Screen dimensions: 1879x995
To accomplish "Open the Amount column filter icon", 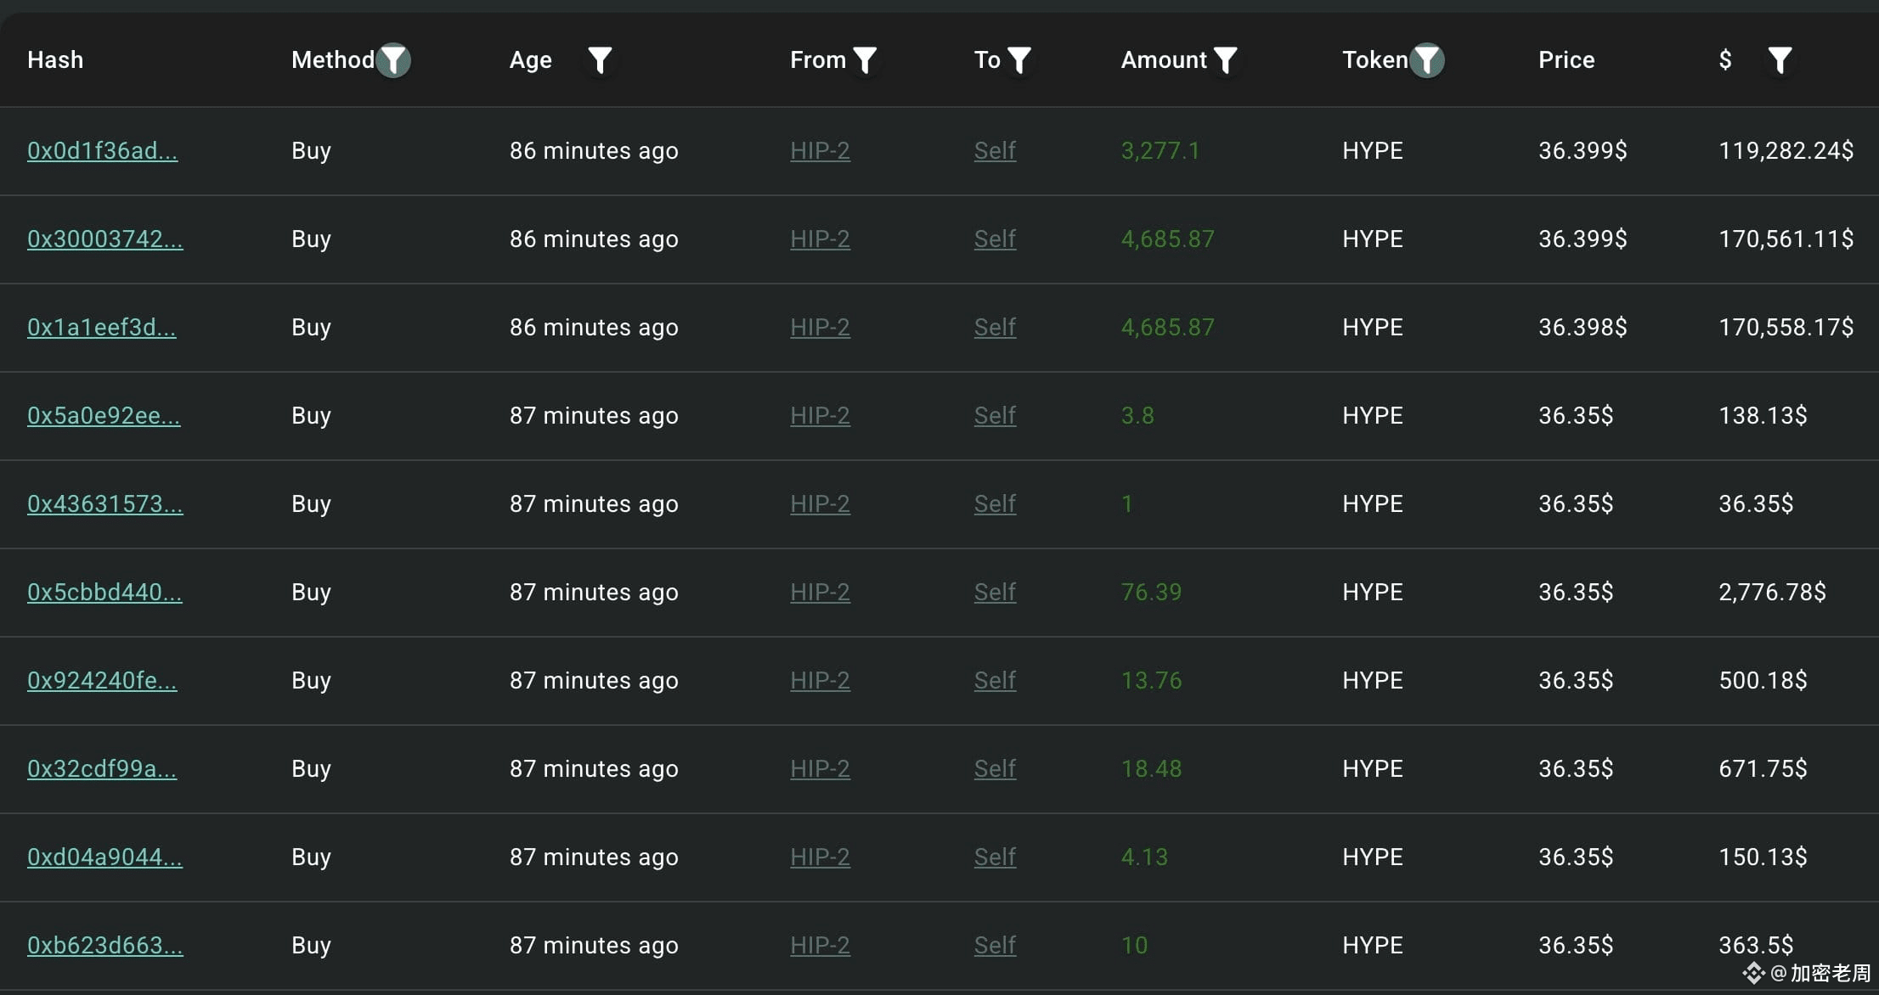I will (x=1225, y=60).
